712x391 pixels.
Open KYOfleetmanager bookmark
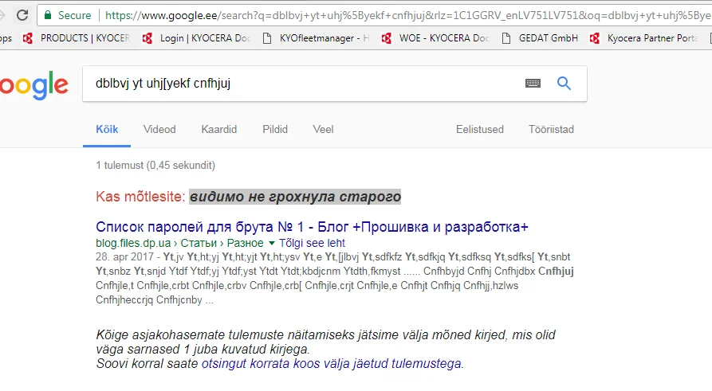317,38
